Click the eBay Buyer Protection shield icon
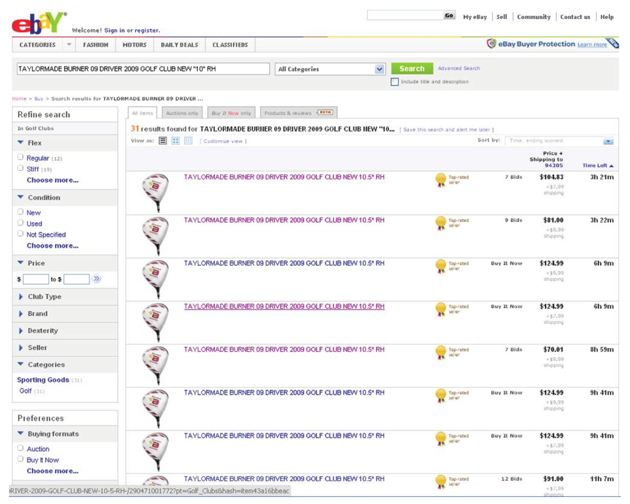Viewport: 630px width, 504px height. (491, 44)
